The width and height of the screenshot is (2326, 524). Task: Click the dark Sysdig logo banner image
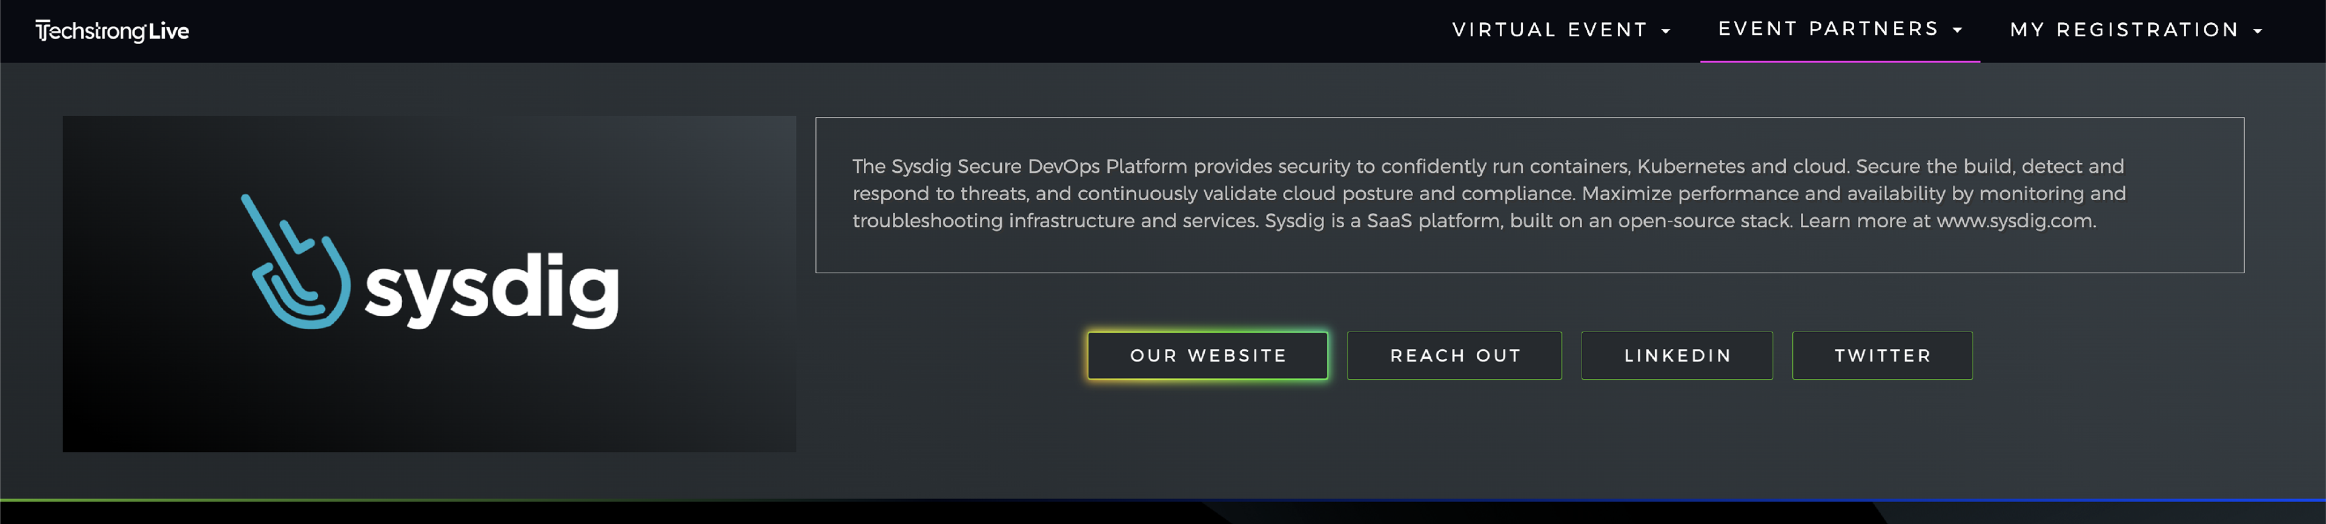click(429, 397)
